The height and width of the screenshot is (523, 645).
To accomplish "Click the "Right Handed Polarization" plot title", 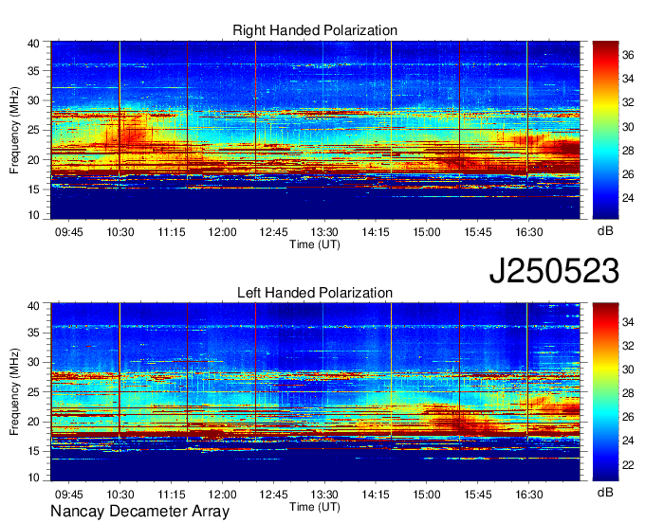I will [x=315, y=30].
